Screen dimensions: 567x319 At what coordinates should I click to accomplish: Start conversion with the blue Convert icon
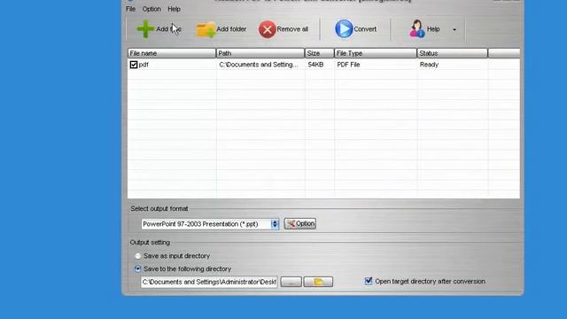[344, 29]
